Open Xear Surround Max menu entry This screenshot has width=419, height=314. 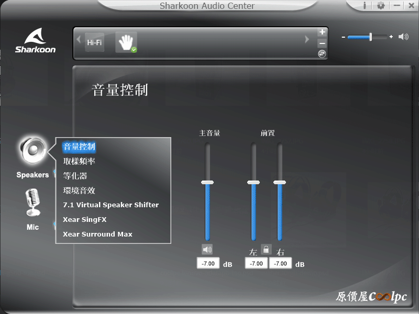(x=97, y=234)
